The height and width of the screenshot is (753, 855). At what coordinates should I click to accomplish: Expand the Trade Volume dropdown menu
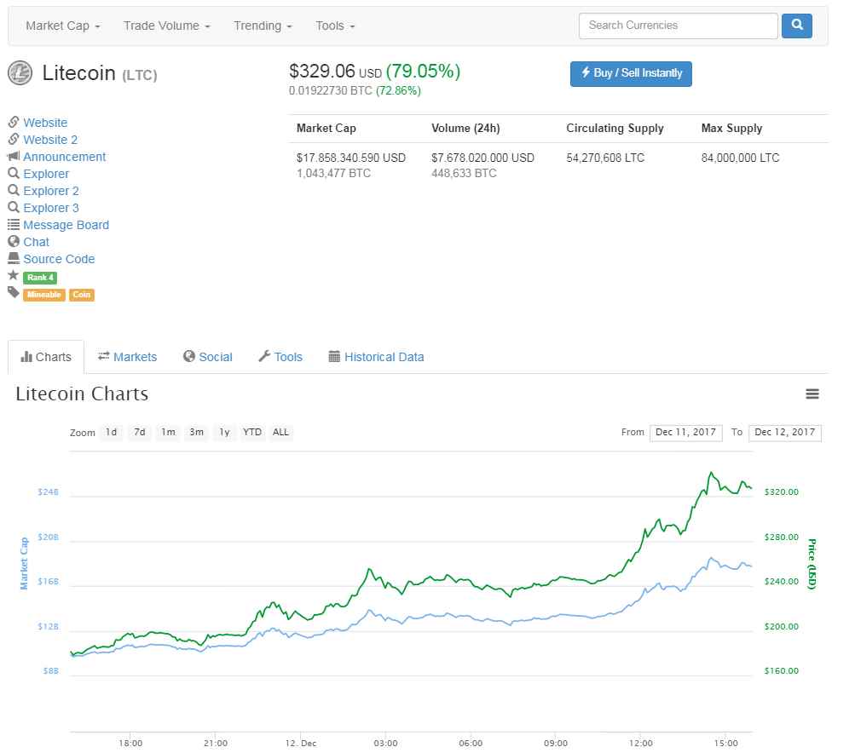tap(166, 26)
